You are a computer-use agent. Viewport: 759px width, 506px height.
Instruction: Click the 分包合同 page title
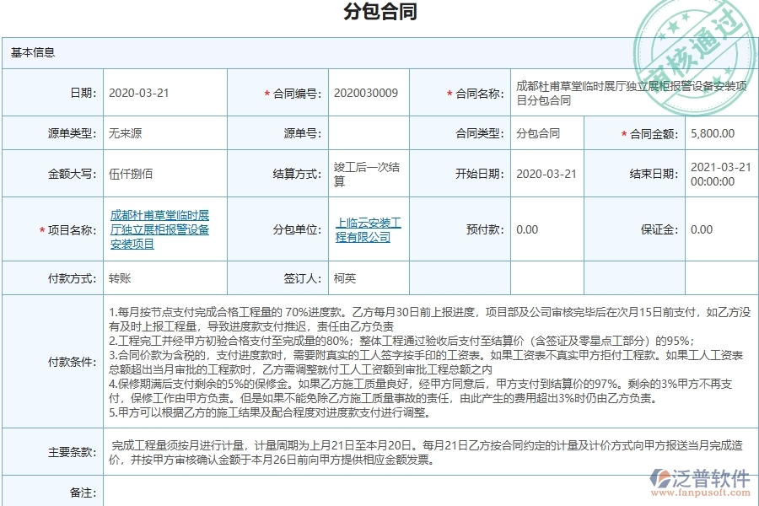[379, 12]
